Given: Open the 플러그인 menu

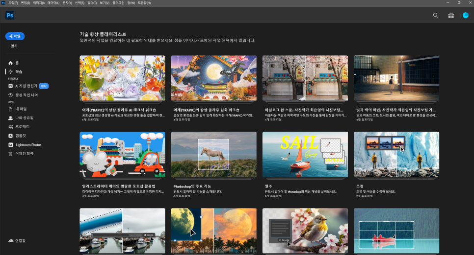Looking at the screenshot, I should coord(118,3).
